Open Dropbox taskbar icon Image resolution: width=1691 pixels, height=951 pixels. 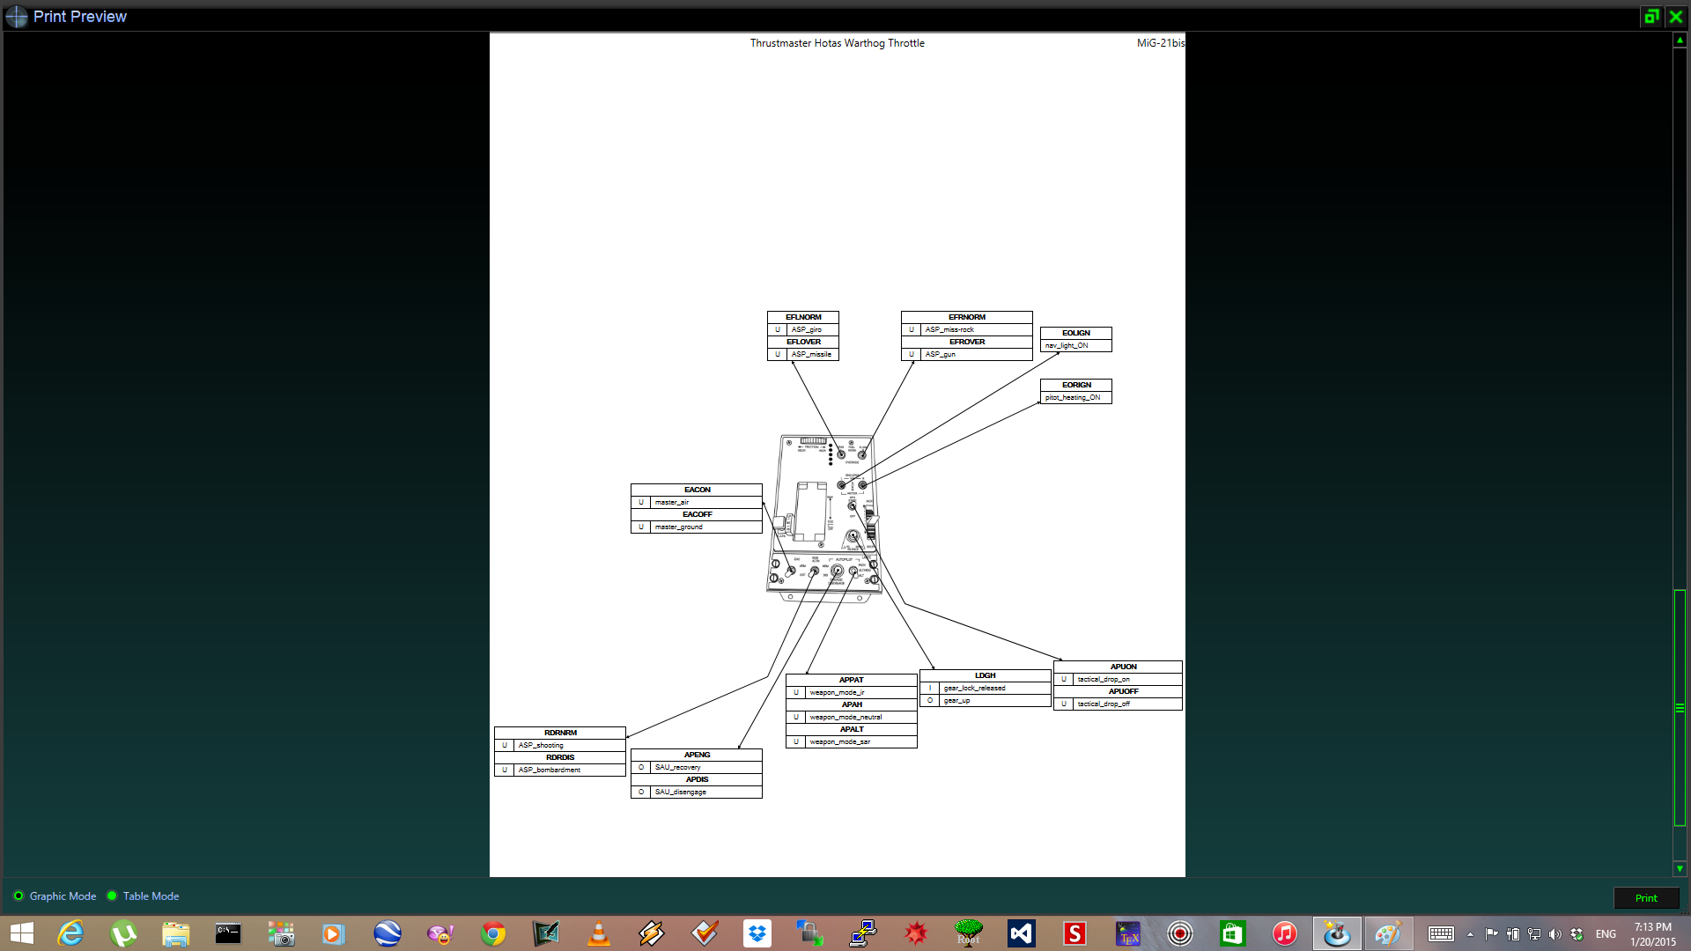pos(757,933)
